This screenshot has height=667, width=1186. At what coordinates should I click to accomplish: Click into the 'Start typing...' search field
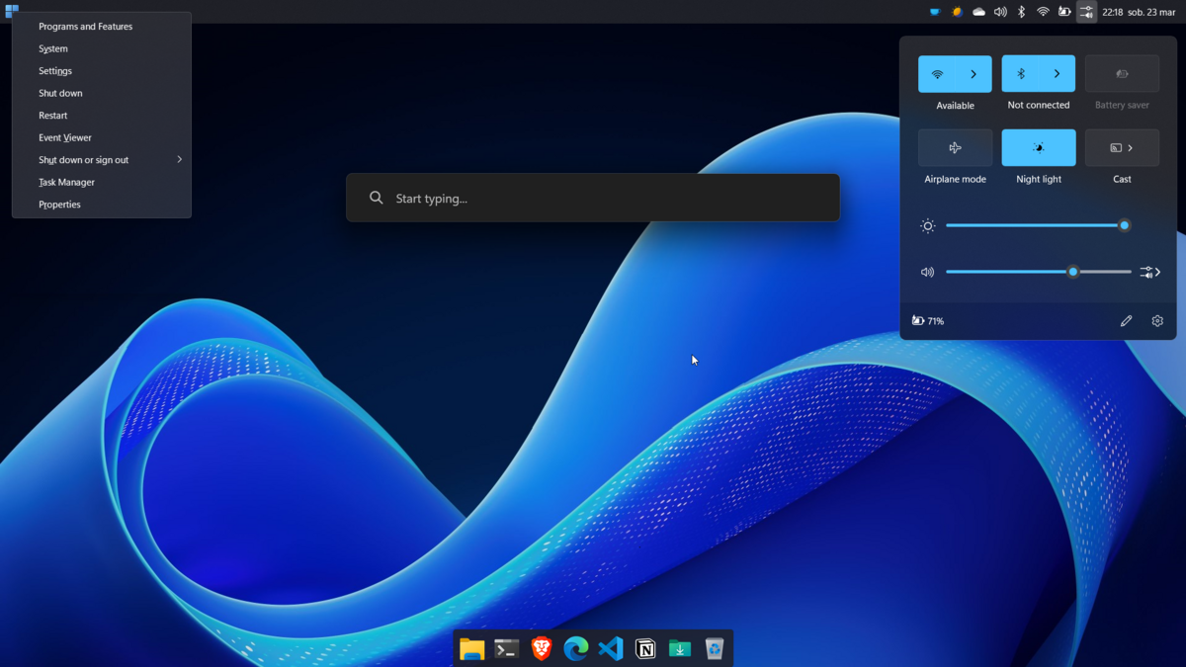593,198
